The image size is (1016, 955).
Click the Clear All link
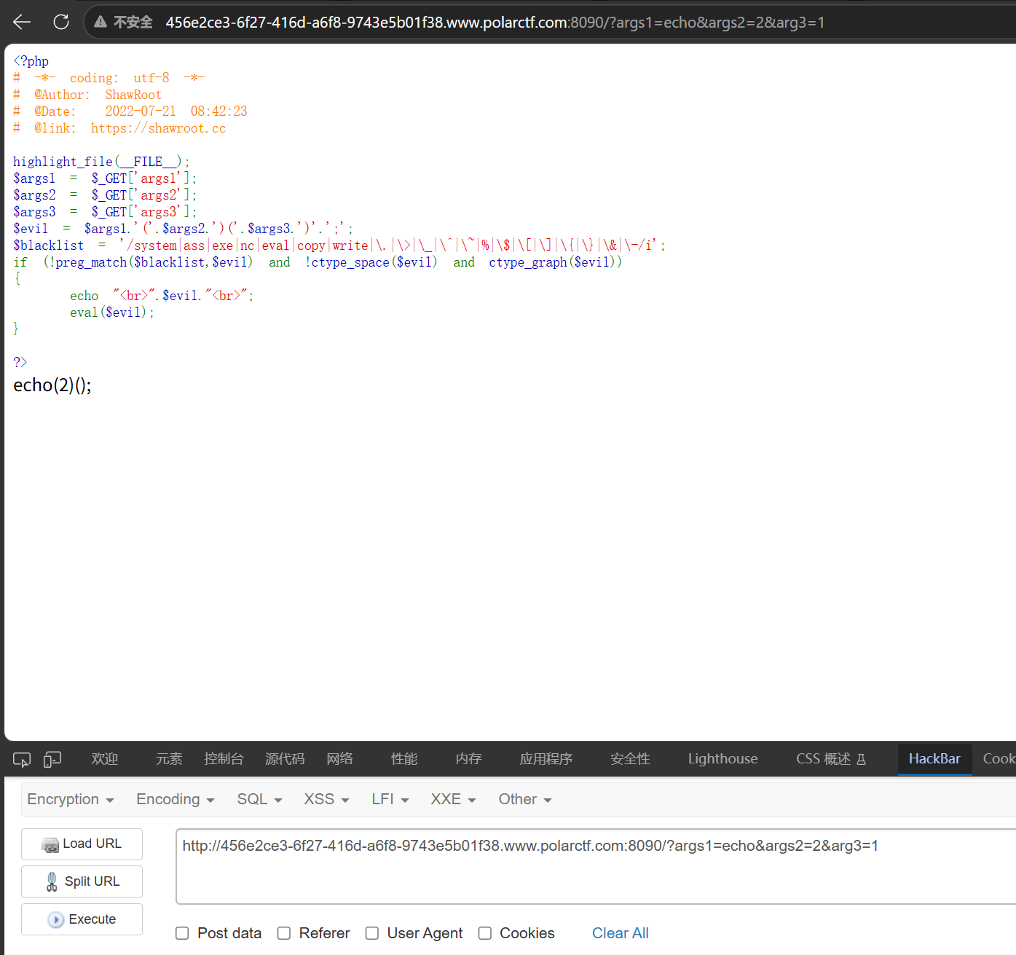(620, 933)
